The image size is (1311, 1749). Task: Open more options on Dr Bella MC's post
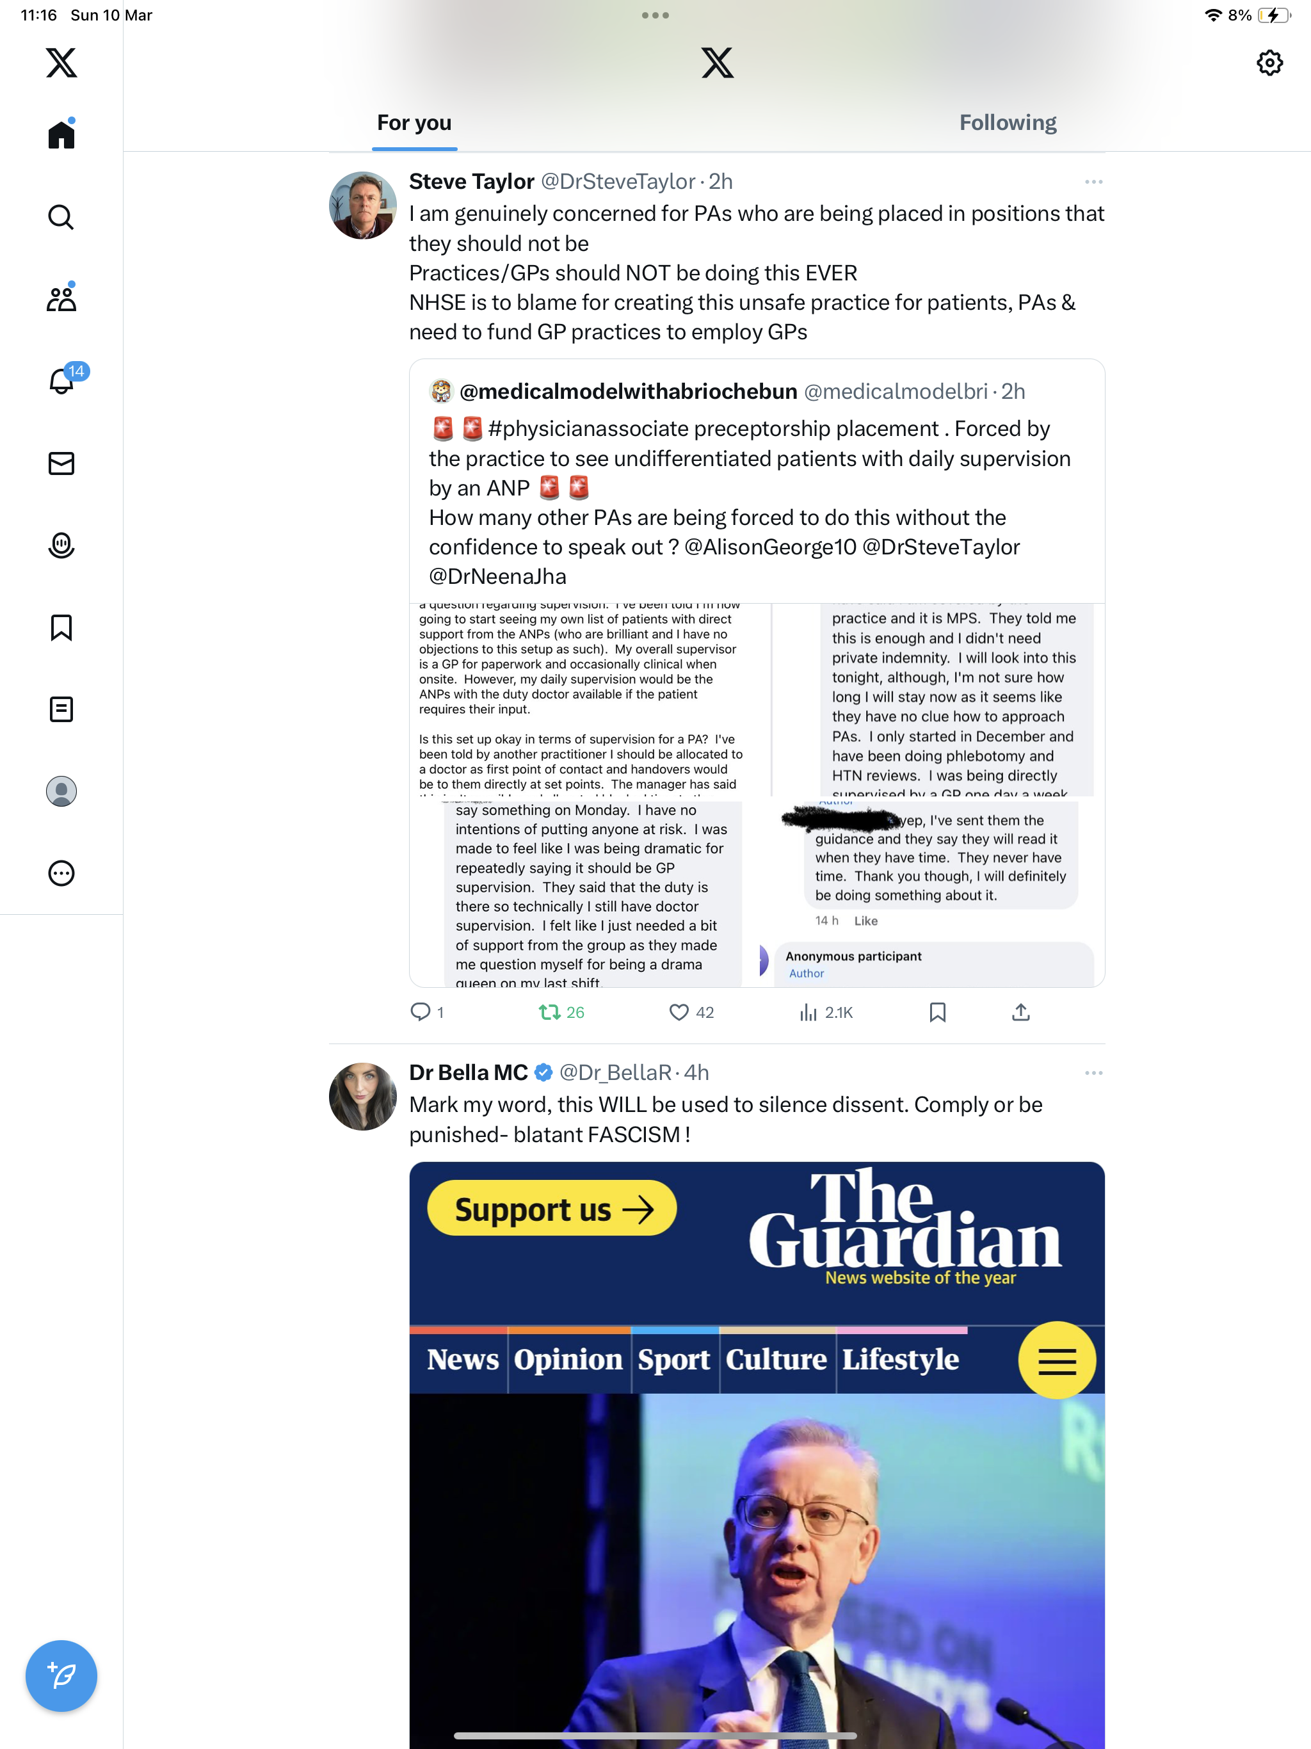pos(1093,1073)
